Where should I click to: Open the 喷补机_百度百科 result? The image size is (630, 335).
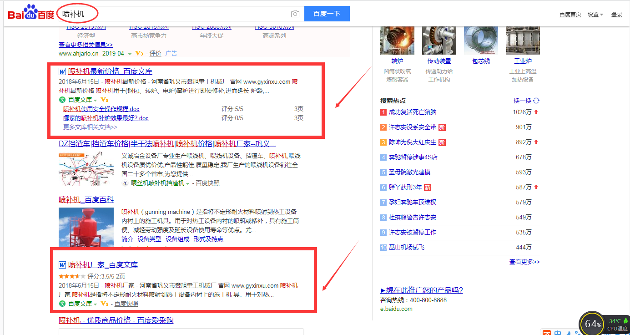(86, 200)
